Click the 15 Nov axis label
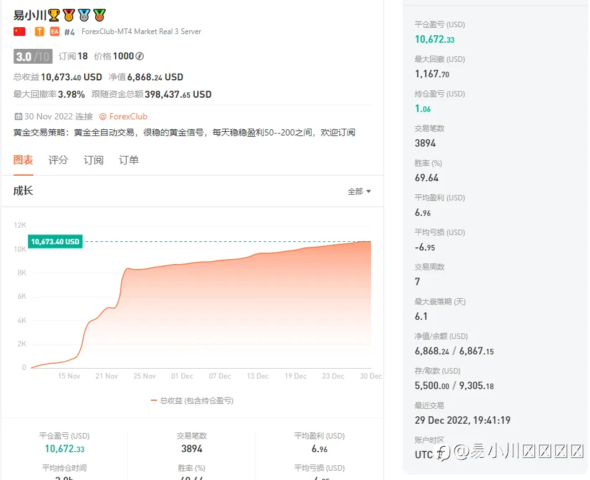The width and height of the screenshot is (590, 480). coord(69,376)
